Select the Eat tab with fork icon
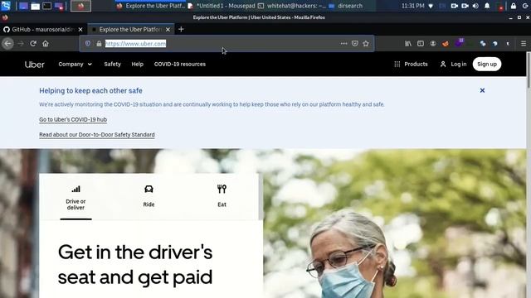 pyautogui.click(x=222, y=196)
